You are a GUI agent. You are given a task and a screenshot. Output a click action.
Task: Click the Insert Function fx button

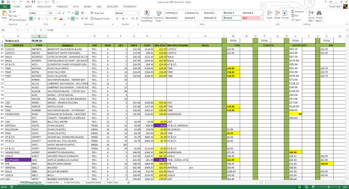tap(41, 30)
